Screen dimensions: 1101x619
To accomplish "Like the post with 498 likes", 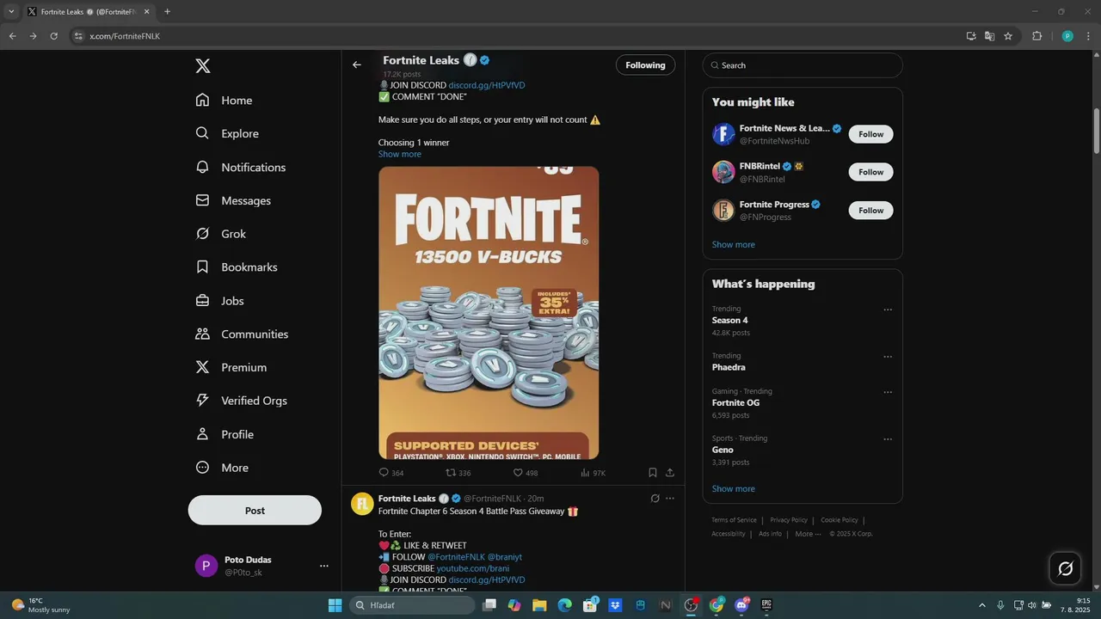I will pyautogui.click(x=518, y=473).
